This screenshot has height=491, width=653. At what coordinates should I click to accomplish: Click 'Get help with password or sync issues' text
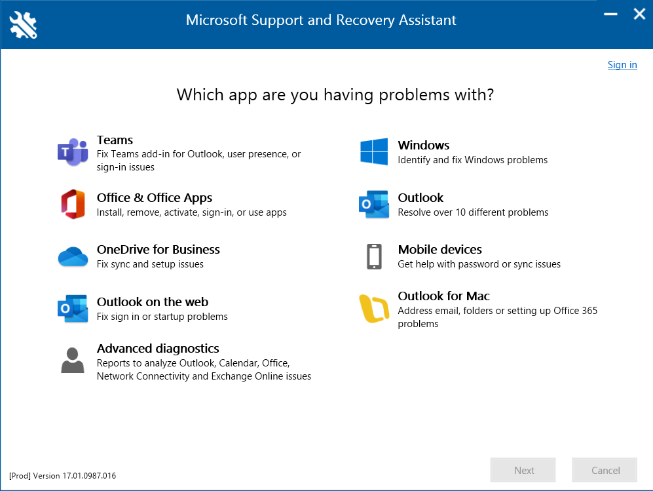point(479,264)
